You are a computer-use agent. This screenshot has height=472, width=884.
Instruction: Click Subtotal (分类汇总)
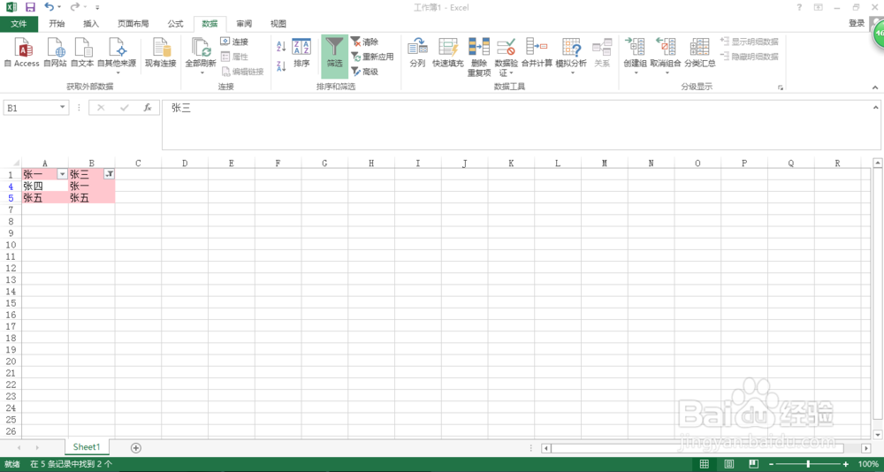pos(700,54)
